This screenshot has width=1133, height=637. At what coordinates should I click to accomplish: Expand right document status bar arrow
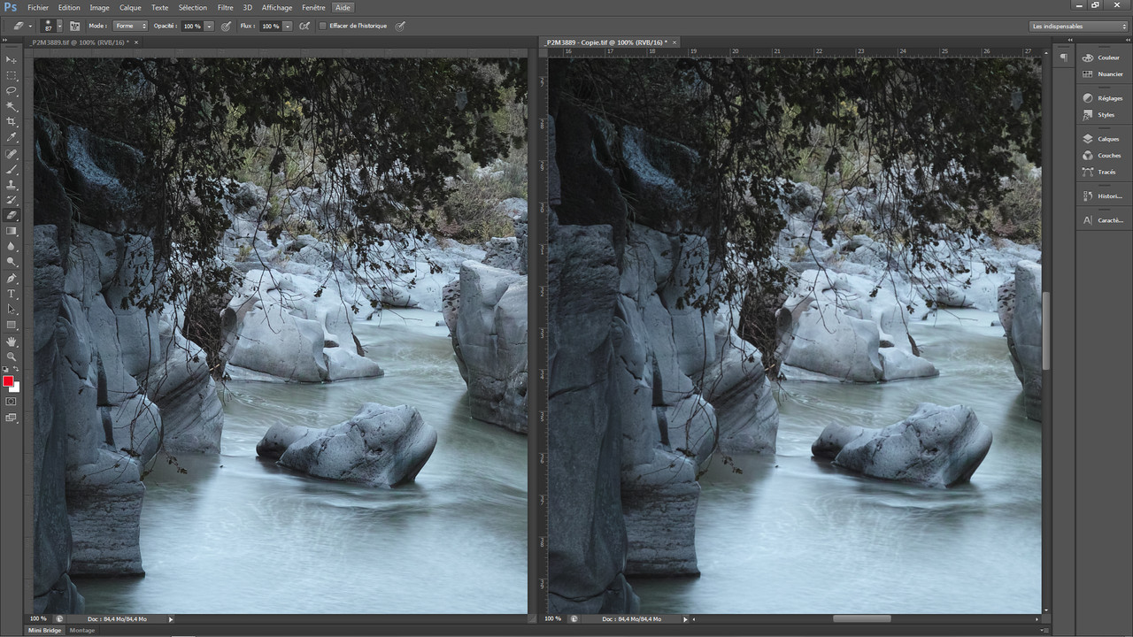pyautogui.click(x=686, y=619)
